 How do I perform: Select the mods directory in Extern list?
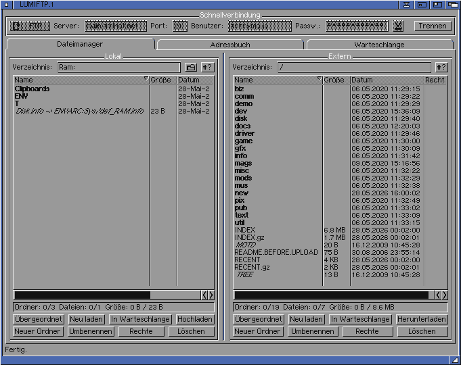[x=340, y=178]
